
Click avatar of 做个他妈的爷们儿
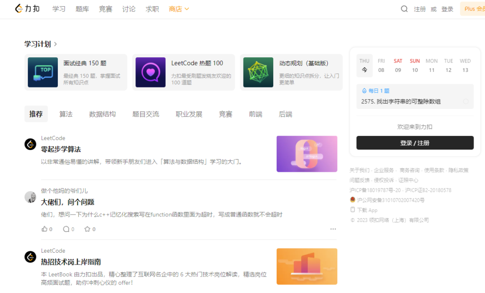point(30,197)
